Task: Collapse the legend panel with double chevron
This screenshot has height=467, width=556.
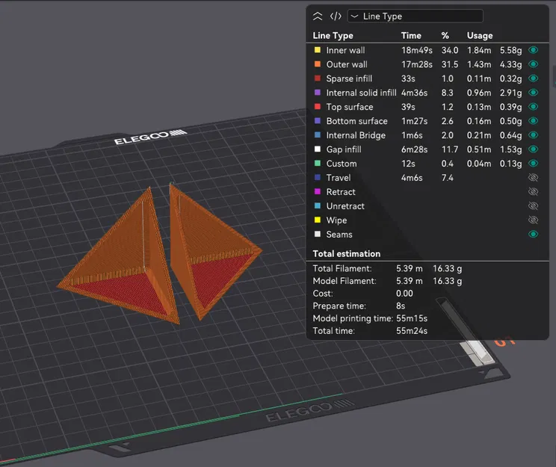Action: 318,16
